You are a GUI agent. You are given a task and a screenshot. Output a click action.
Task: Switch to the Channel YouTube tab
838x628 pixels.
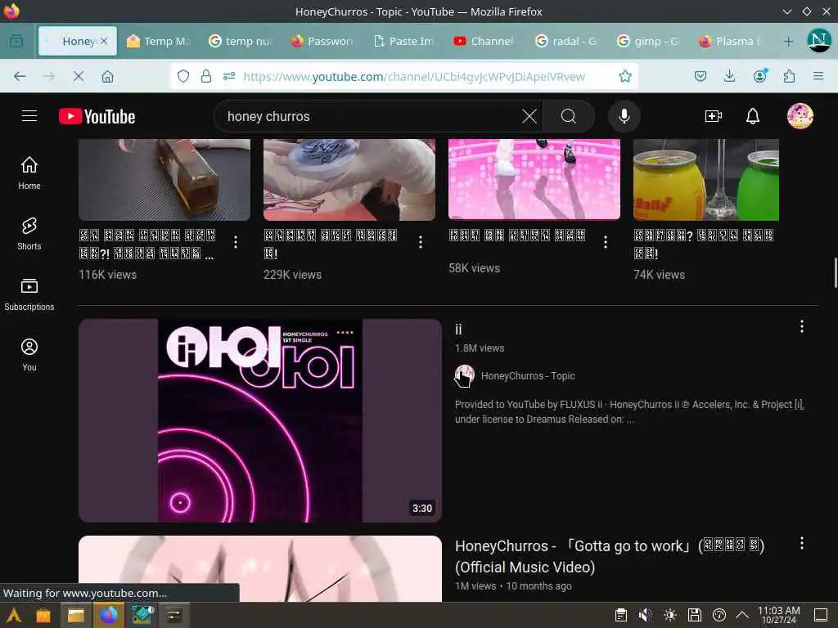[485, 41]
